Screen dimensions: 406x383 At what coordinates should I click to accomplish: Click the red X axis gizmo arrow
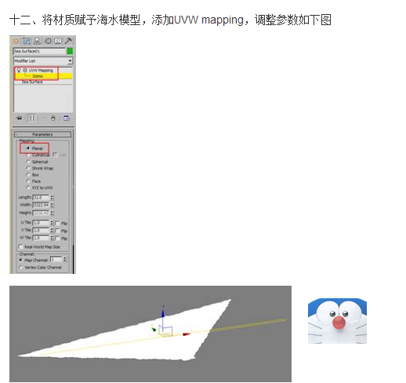pos(187,334)
